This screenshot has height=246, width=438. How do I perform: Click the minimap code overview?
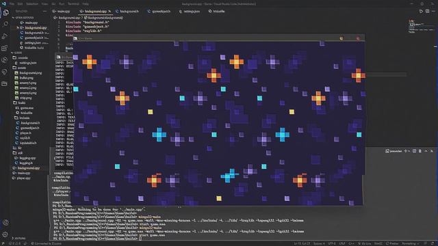(421, 27)
